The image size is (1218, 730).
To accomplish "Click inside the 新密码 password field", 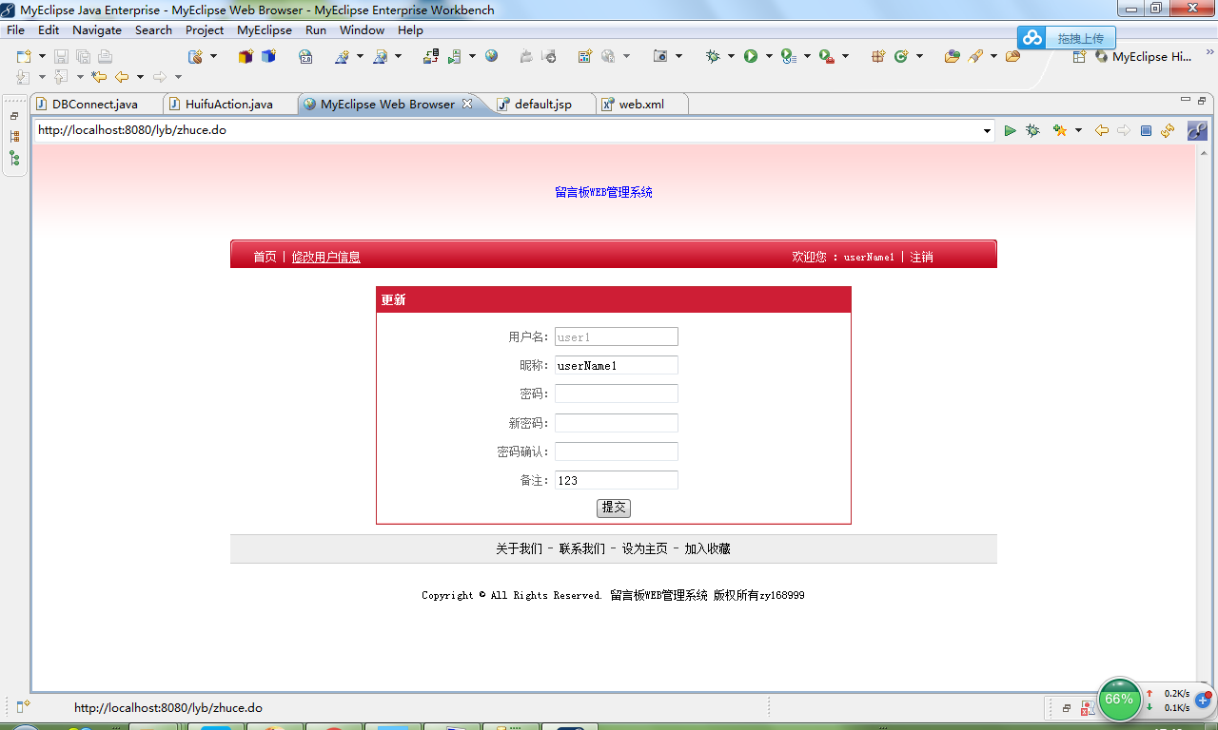I will click(616, 422).
